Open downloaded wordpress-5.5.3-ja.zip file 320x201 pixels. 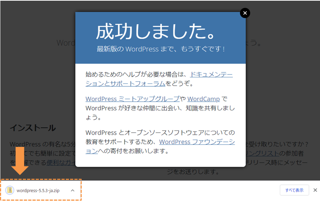tap(38, 191)
